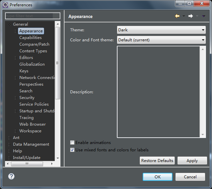
Task: Open Service Policies entry
Action: (x=34, y=104)
